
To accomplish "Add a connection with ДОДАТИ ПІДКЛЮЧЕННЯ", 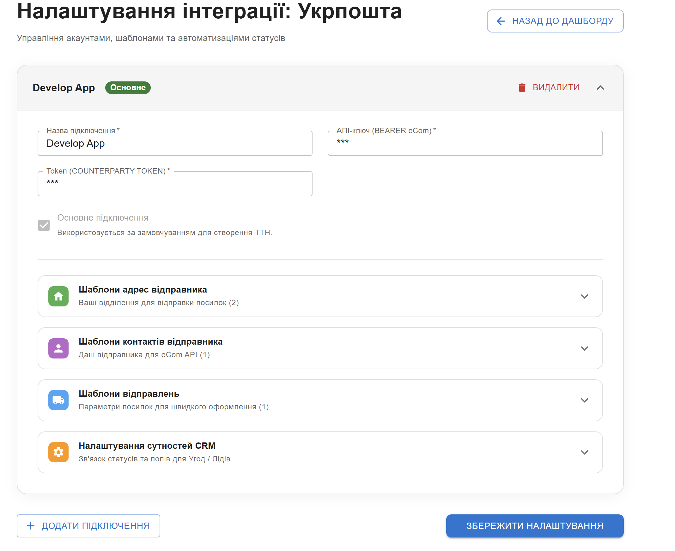I will pyautogui.click(x=88, y=526).
